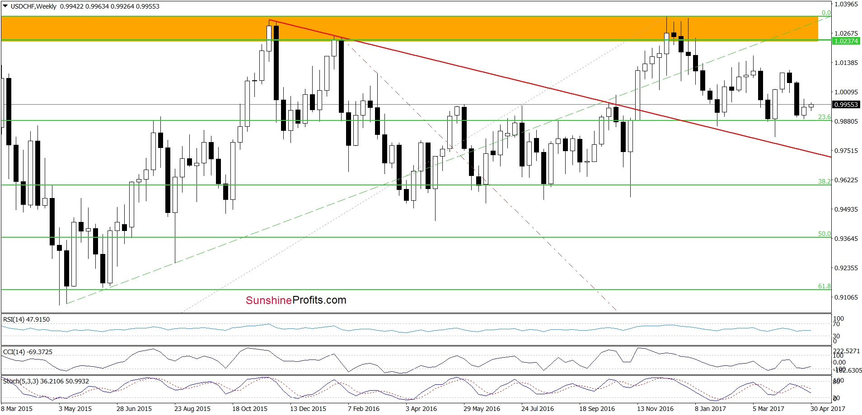Click the 3 Apr 2016 date label
862x415 pixels.
point(422,409)
